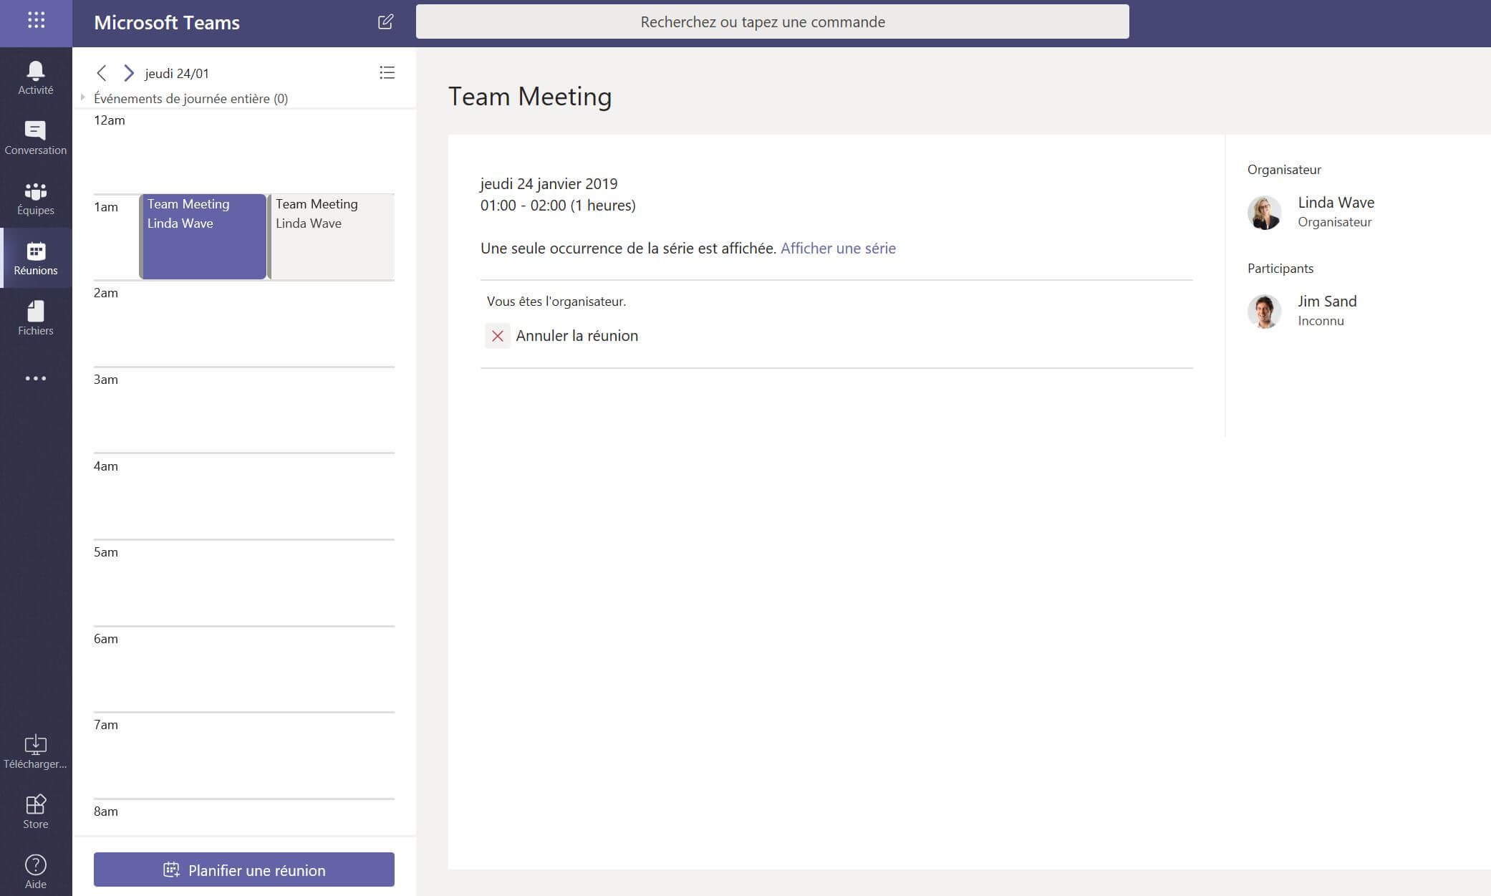Click the Afficher une série link

pos(839,248)
